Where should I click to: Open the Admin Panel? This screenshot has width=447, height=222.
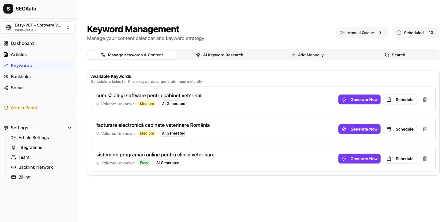tap(23, 107)
